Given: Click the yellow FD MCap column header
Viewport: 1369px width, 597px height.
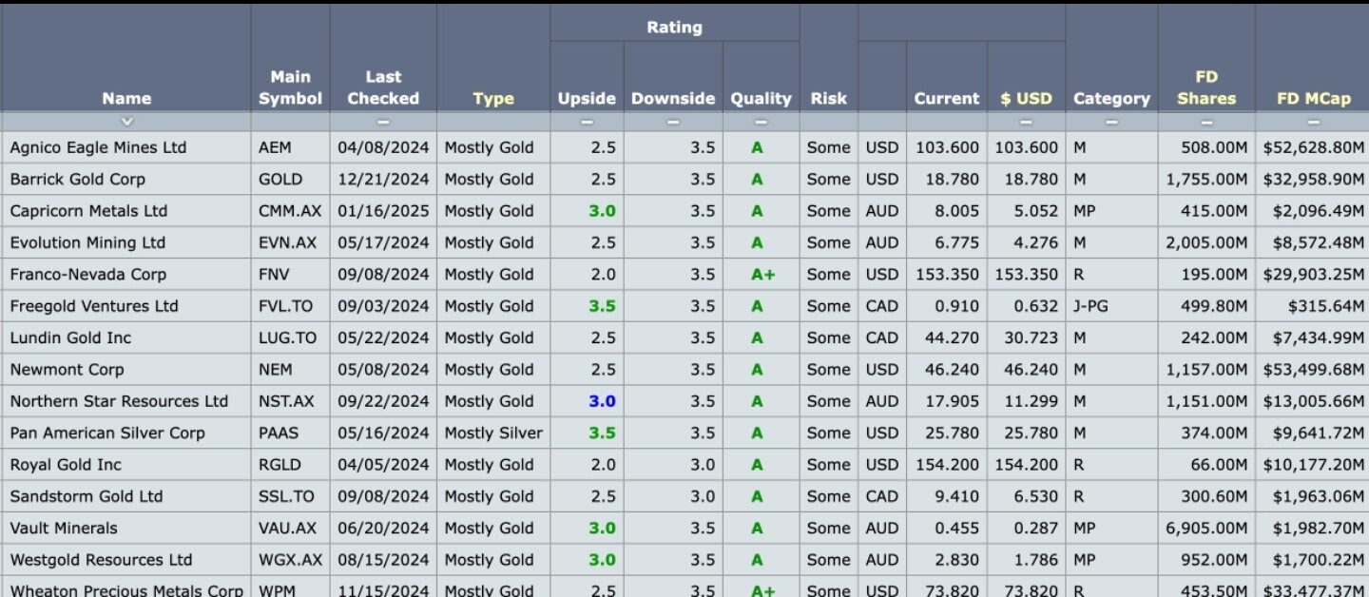Looking at the screenshot, I should click(x=1314, y=99).
